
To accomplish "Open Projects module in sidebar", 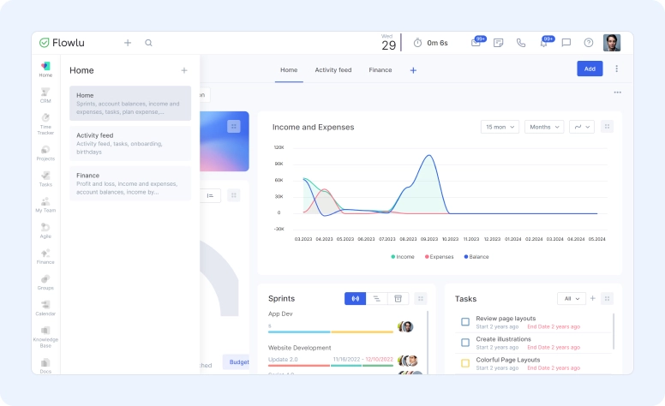I will [45, 153].
